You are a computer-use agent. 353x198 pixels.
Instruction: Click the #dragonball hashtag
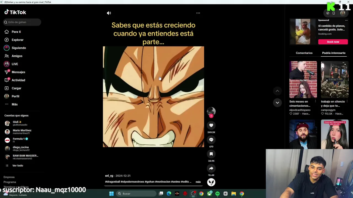click(x=113, y=182)
